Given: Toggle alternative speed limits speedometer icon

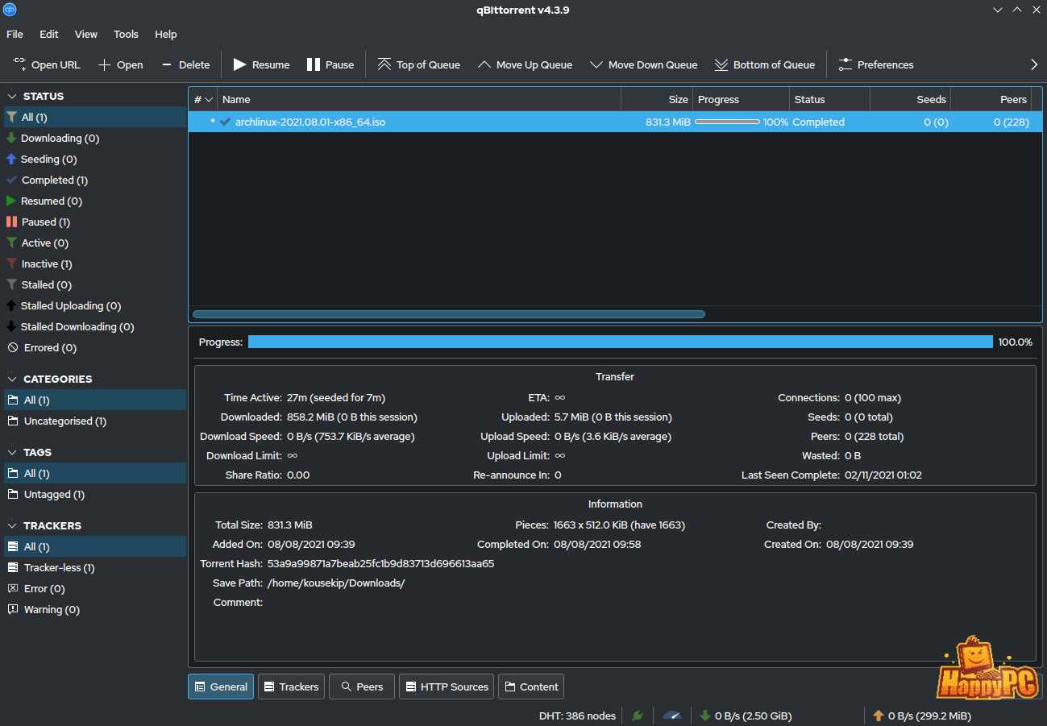Looking at the screenshot, I should [671, 716].
